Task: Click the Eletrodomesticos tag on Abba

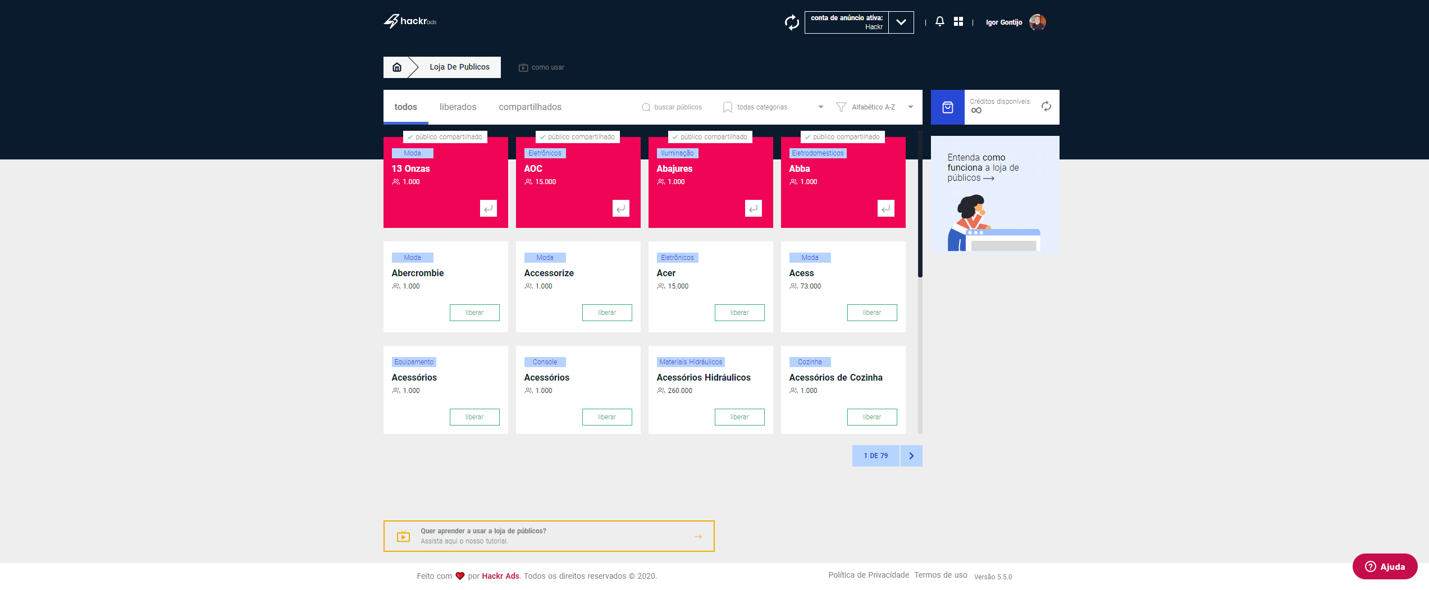Action: click(818, 153)
